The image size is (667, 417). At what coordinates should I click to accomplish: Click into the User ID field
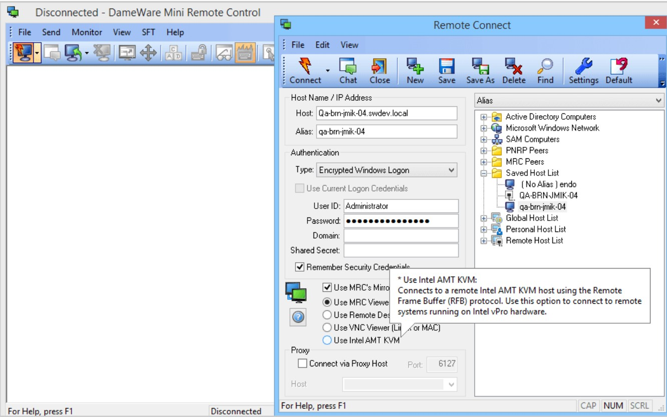click(x=401, y=206)
